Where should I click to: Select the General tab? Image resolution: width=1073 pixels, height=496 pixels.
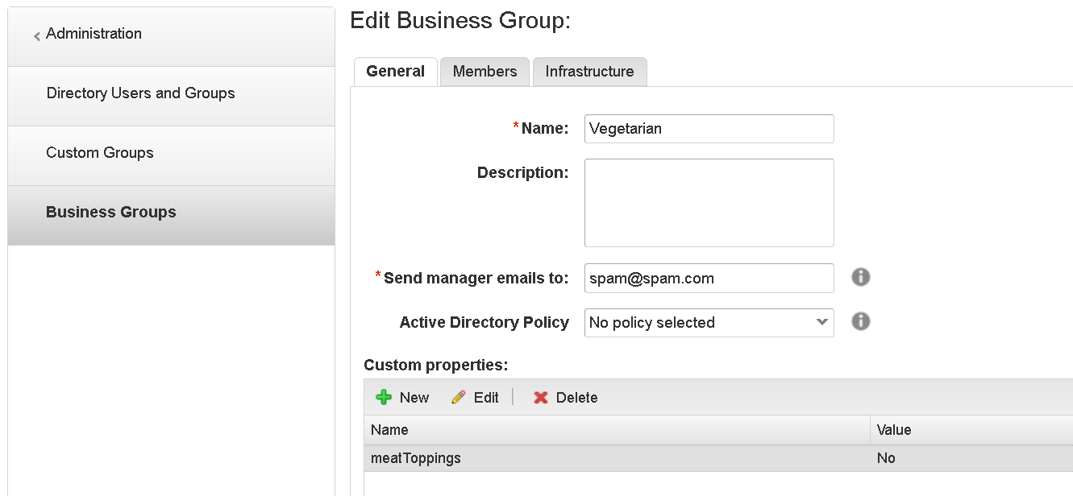[x=395, y=71]
